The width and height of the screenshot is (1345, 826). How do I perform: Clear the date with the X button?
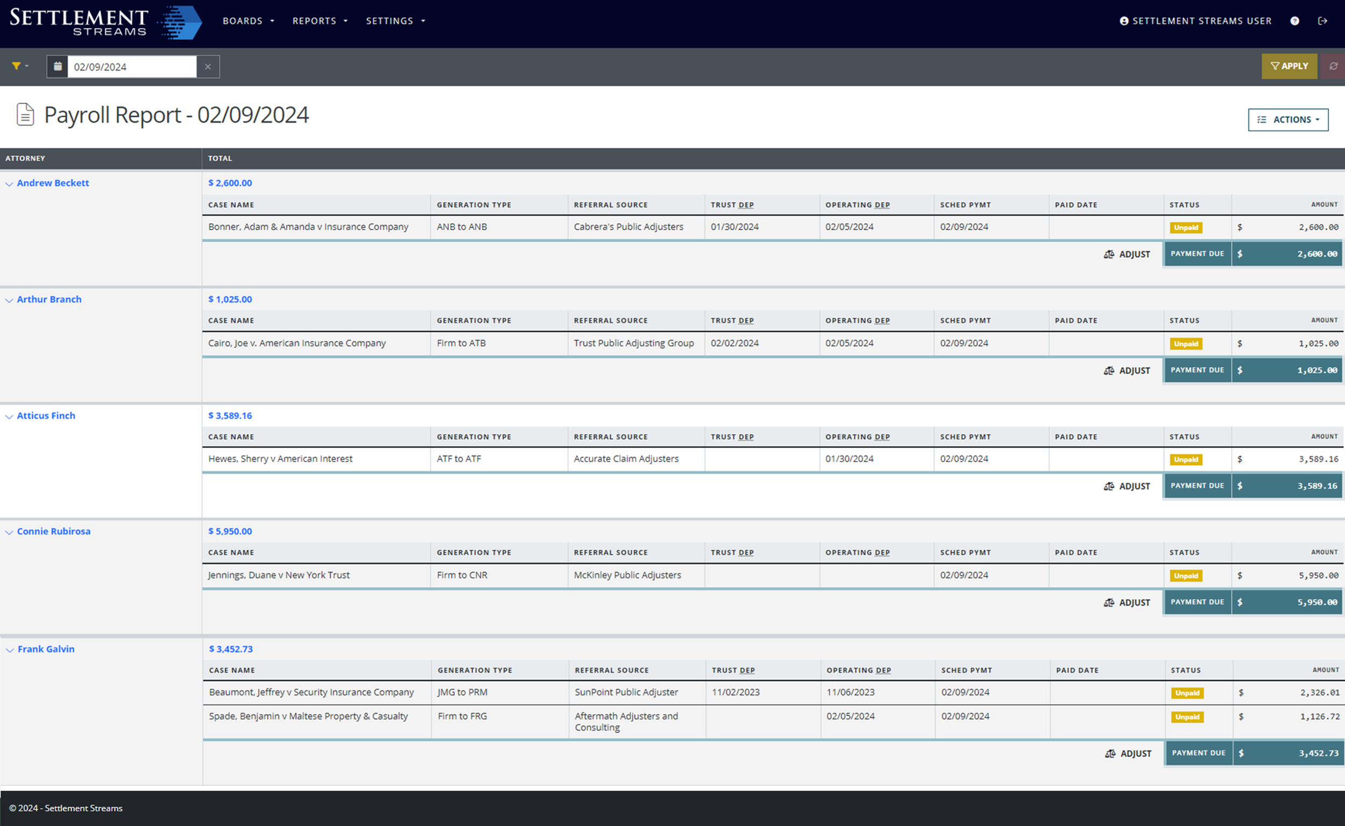pyautogui.click(x=208, y=67)
